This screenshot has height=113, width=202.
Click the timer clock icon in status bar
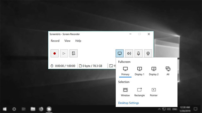tap(52, 66)
